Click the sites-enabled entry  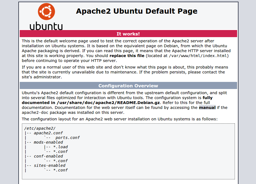tap(50, 165)
